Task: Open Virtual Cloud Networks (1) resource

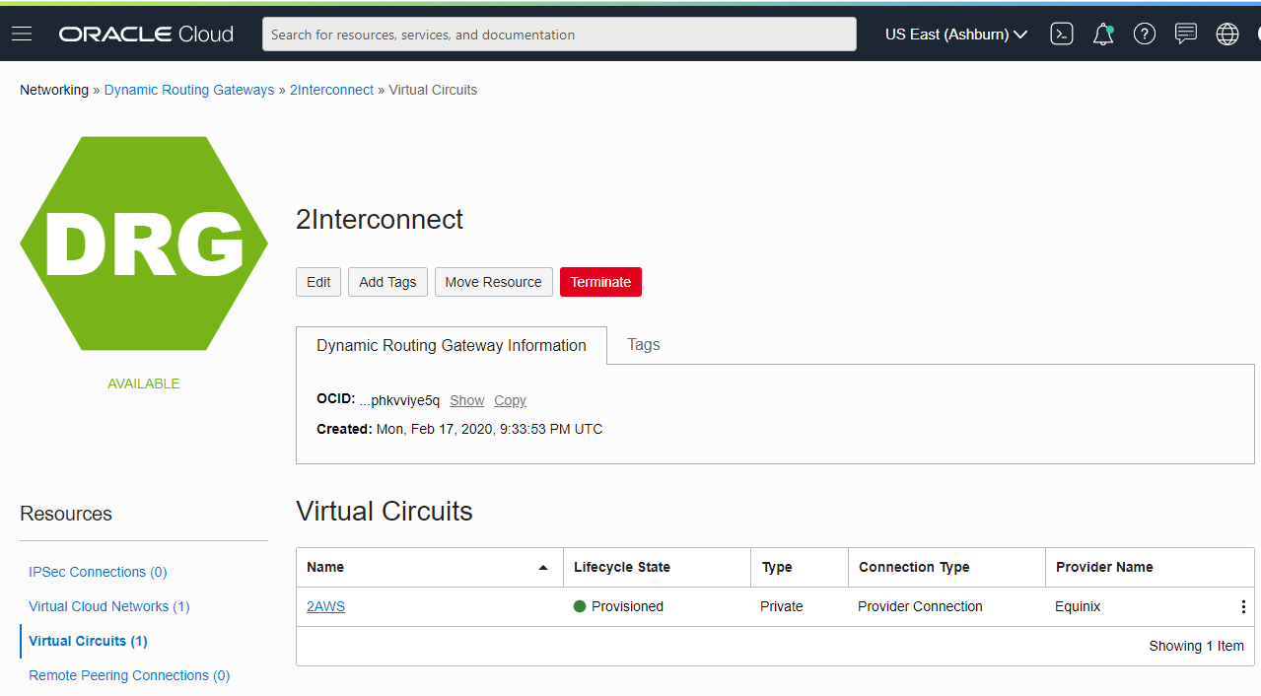Action: (109, 606)
